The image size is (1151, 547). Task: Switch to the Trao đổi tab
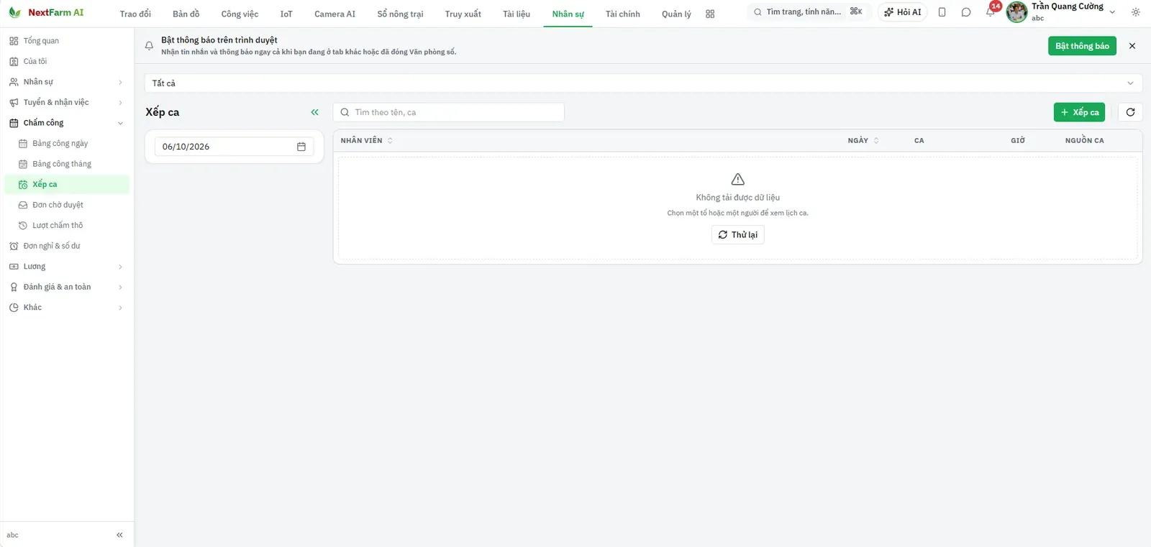pyautogui.click(x=135, y=14)
